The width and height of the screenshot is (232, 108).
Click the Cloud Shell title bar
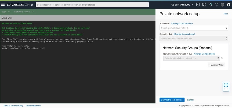tap(78, 18)
